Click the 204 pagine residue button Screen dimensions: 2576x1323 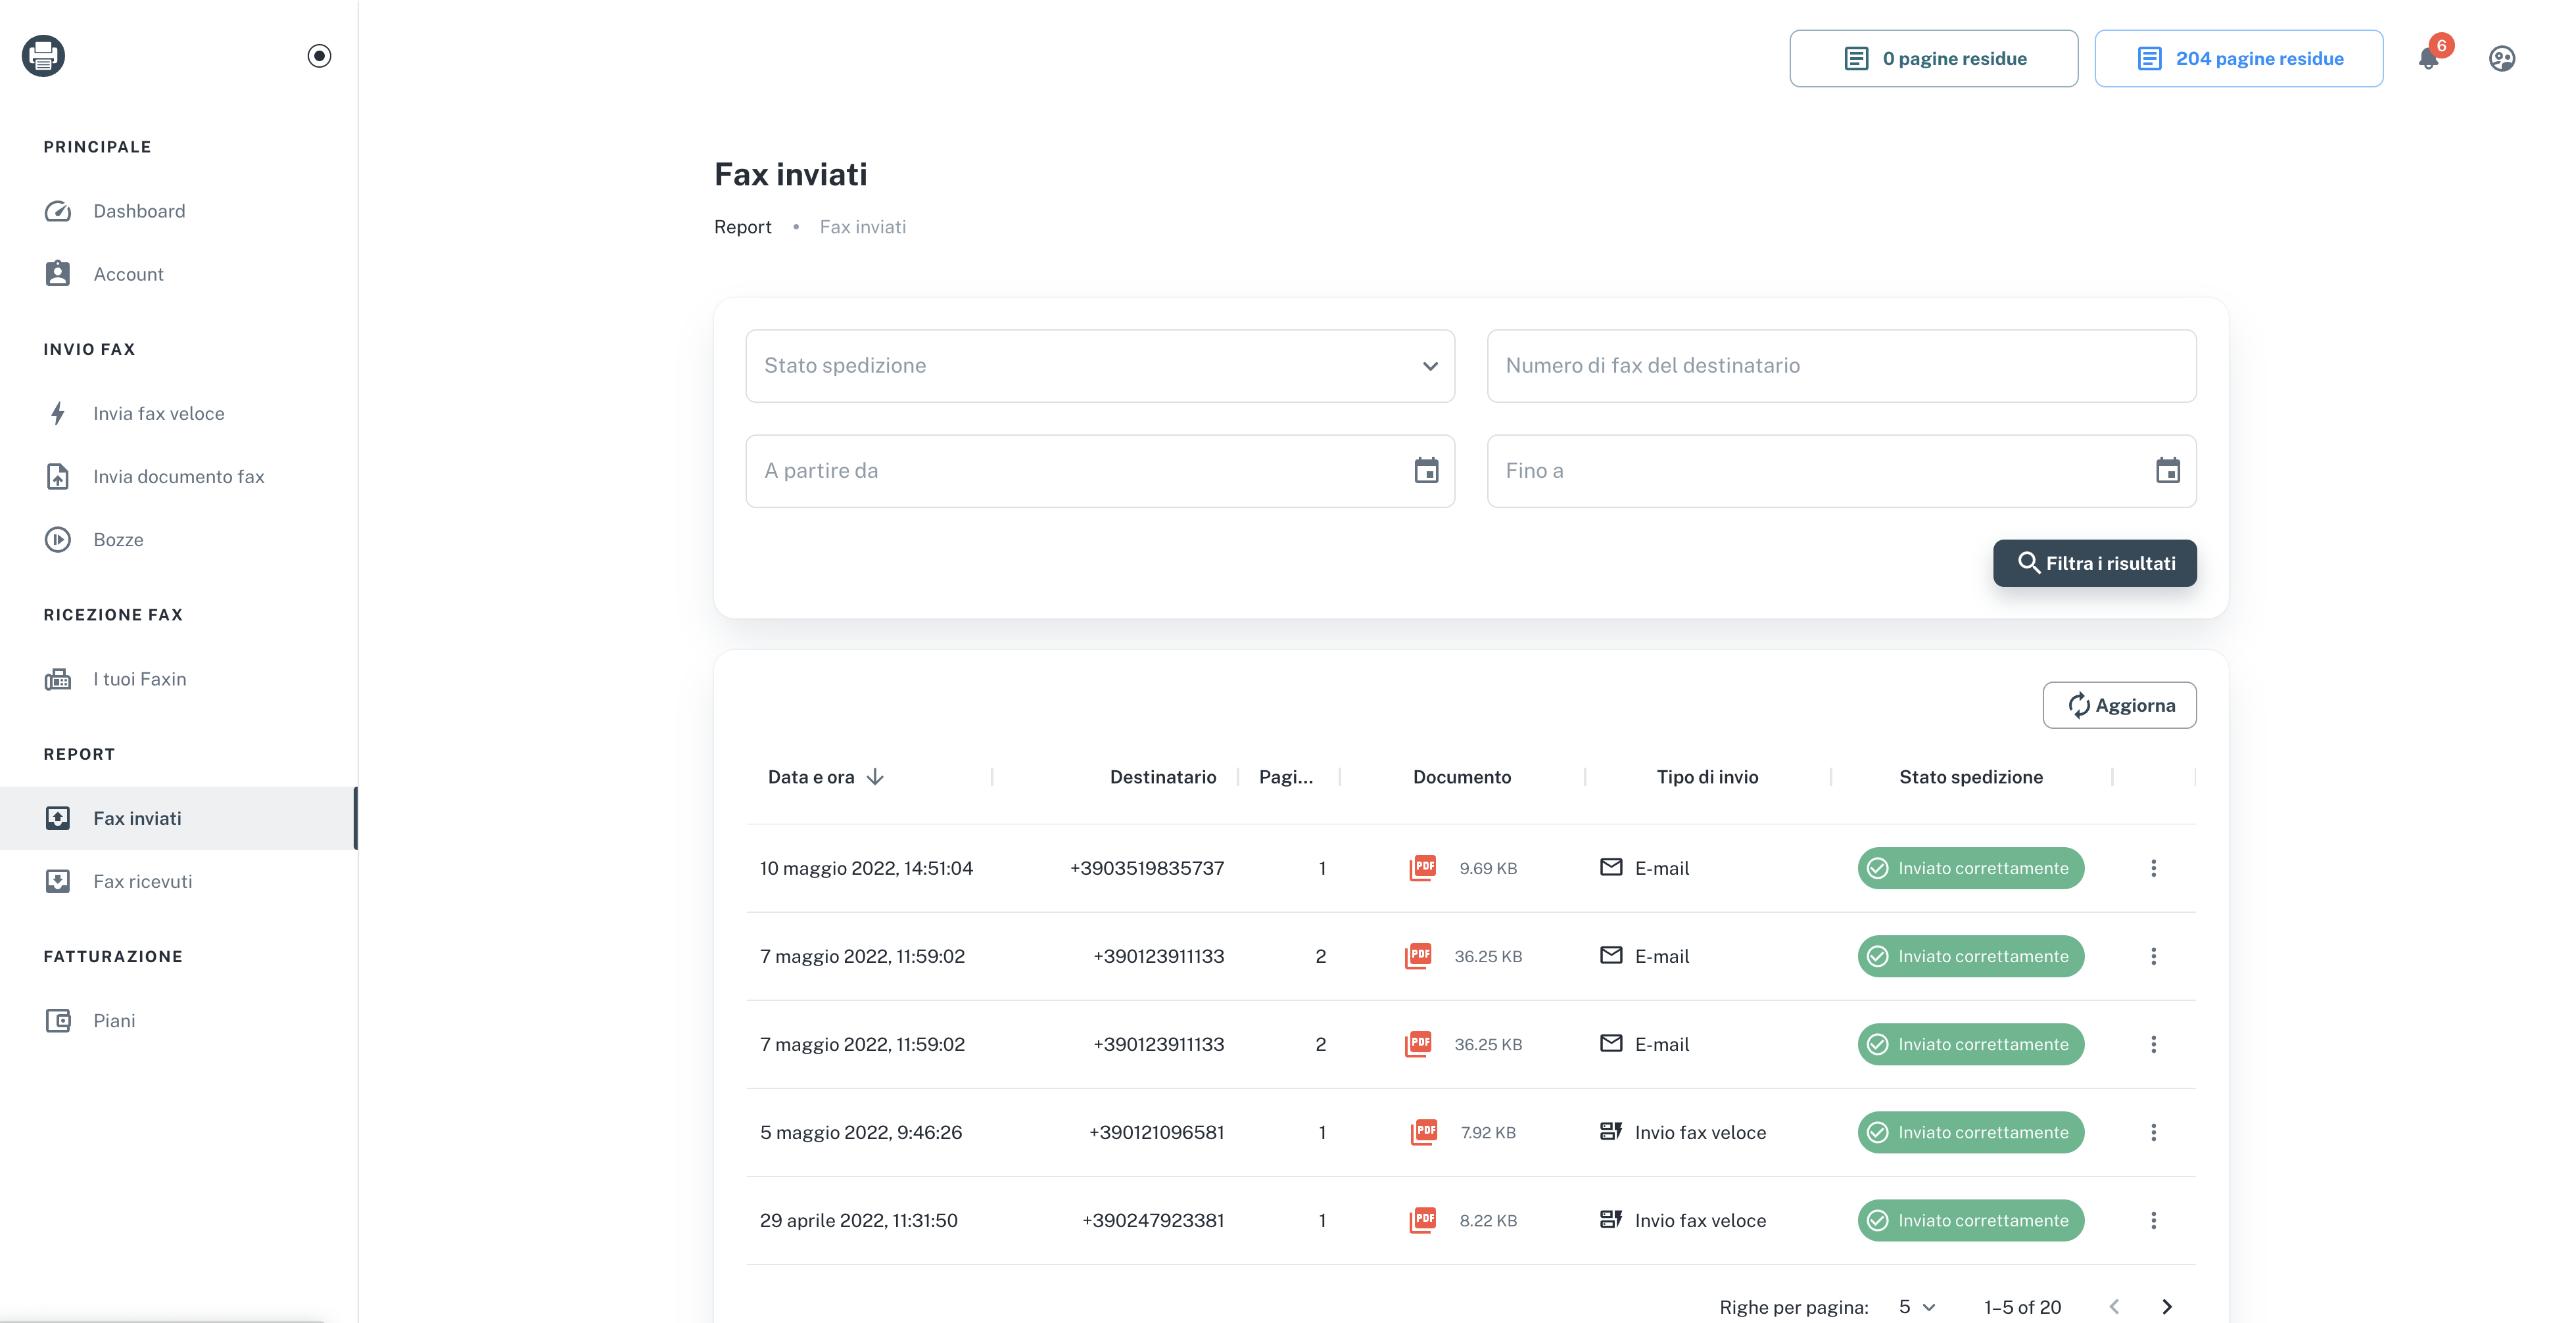(2238, 59)
